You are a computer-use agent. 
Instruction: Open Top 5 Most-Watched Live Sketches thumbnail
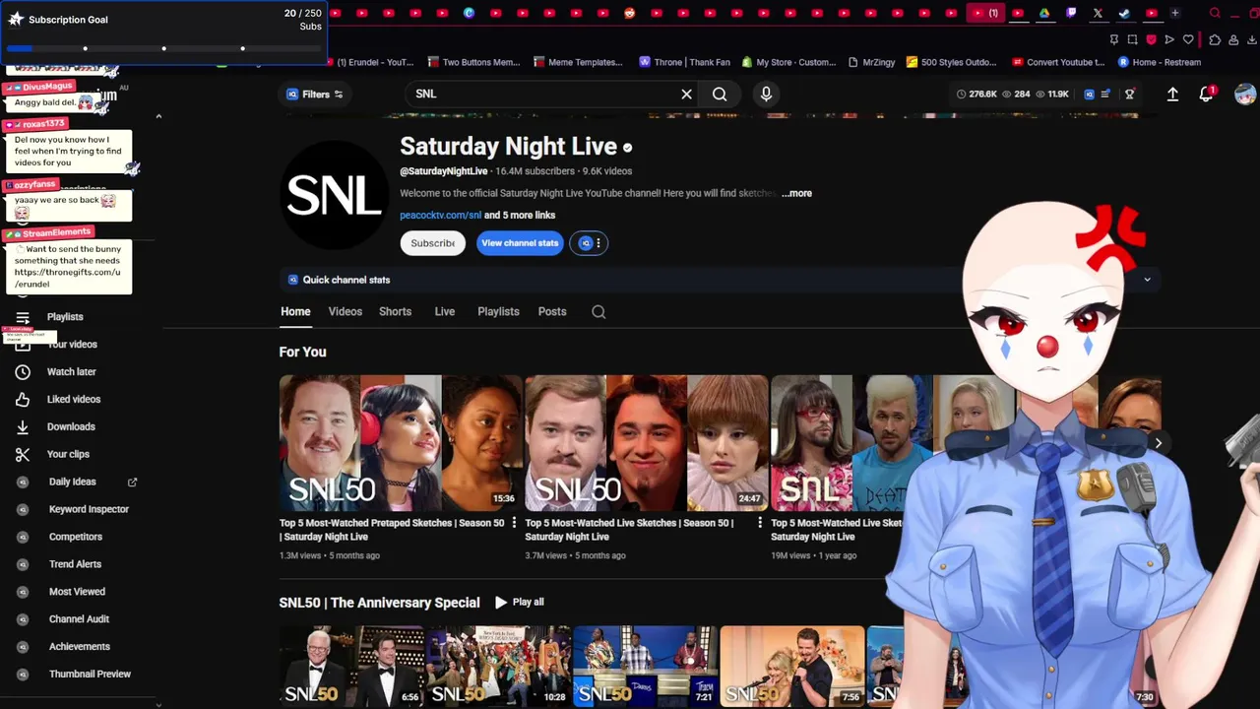click(x=647, y=443)
